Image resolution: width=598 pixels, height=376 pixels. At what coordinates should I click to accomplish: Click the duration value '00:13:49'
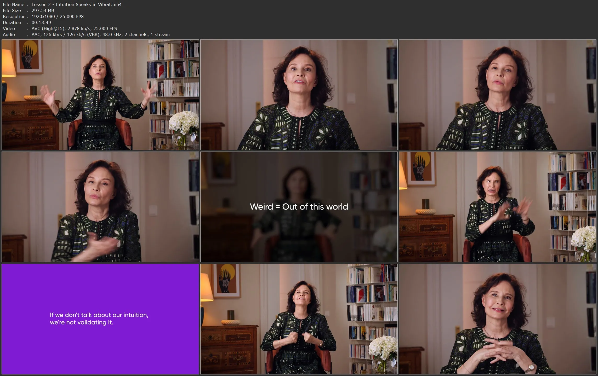click(x=41, y=22)
